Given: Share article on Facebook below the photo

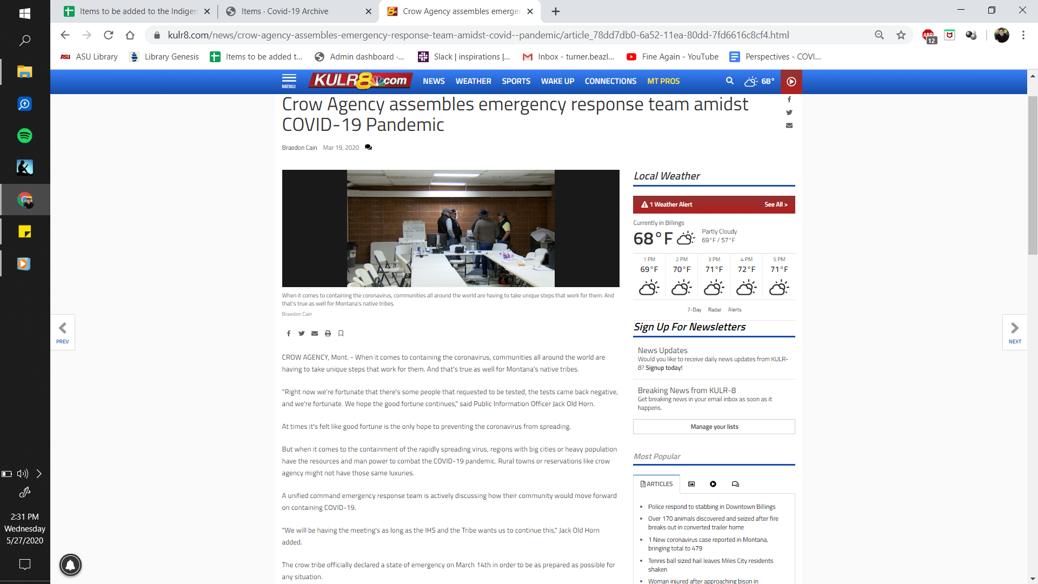Looking at the screenshot, I should [289, 334].
